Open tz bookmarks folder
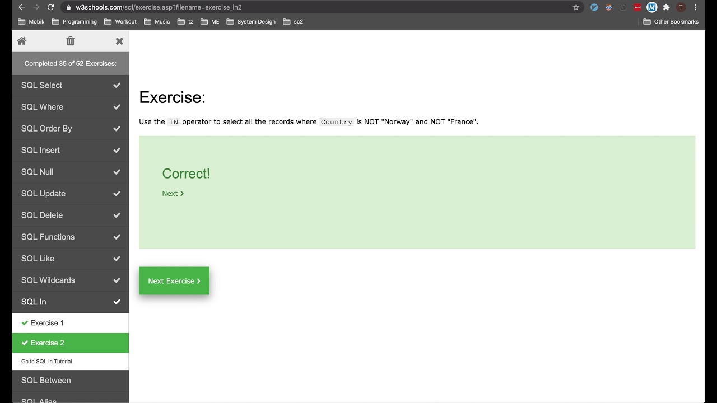717x403 pixels. click(x=185, y=21)
